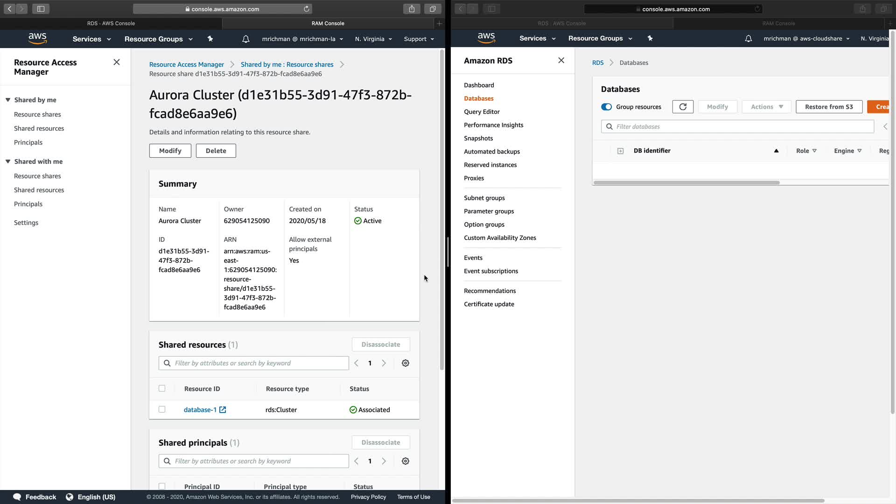The width and height of the screenshot is (896, 504).
Task: Click reload page icon in left browser
Action: pos(307,9)
